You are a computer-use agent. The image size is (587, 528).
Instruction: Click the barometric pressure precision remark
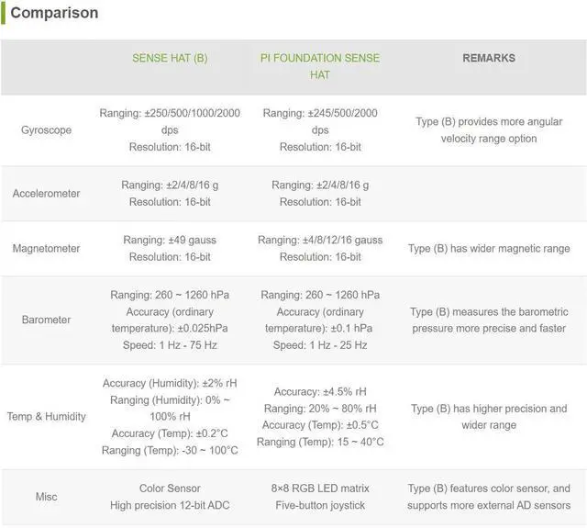[x=489, y=320]
